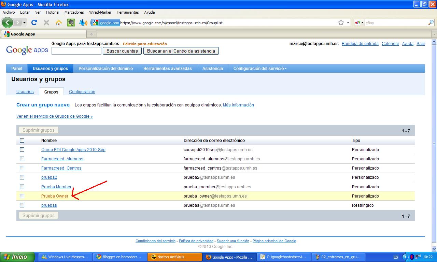The height and width of the screenshot is (262, 437).
Task: Switch to the Panel tab
Action: click(x=17, y=68)
